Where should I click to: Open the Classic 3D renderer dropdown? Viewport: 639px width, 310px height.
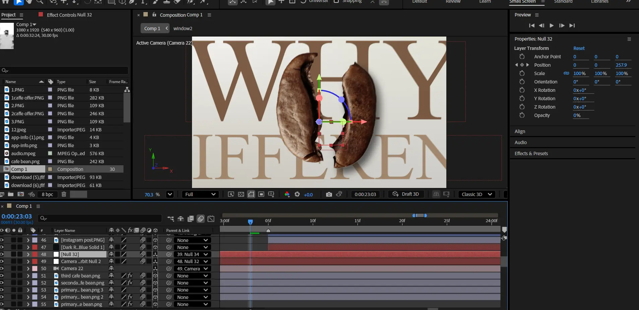(x=476, y=194)
